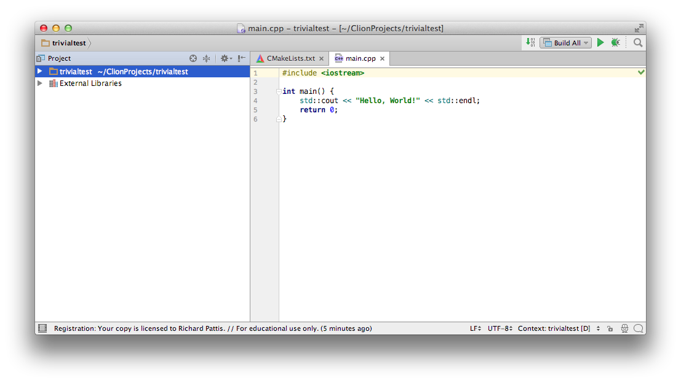
Task: Open Search Everywhere with the magnifier icon
Action: (x=637, y=42)
